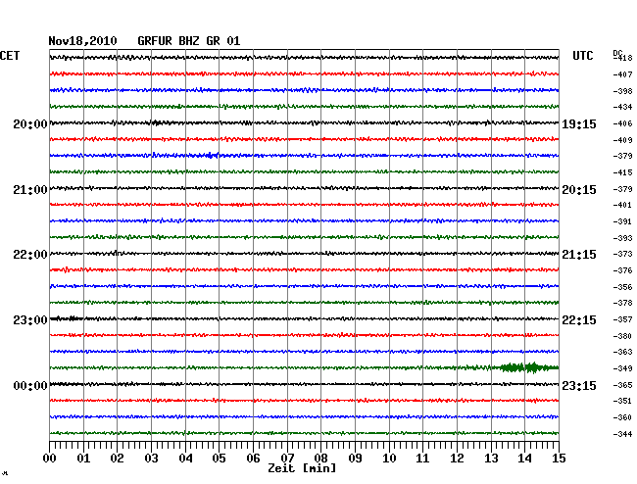
Task: Click the 00:00 CET time label
Action: pyautogui.click(x=30, y=385)
